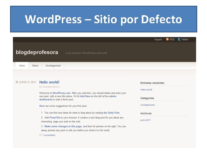Open Make some changes to this page link

point(63,126)
